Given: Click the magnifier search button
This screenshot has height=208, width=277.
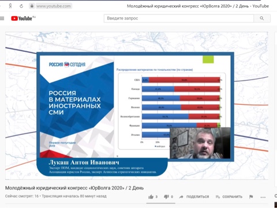Looking at the screenshot, I should tap(262, 18).
